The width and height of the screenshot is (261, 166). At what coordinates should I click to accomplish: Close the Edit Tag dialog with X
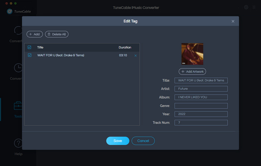[233, 21]
